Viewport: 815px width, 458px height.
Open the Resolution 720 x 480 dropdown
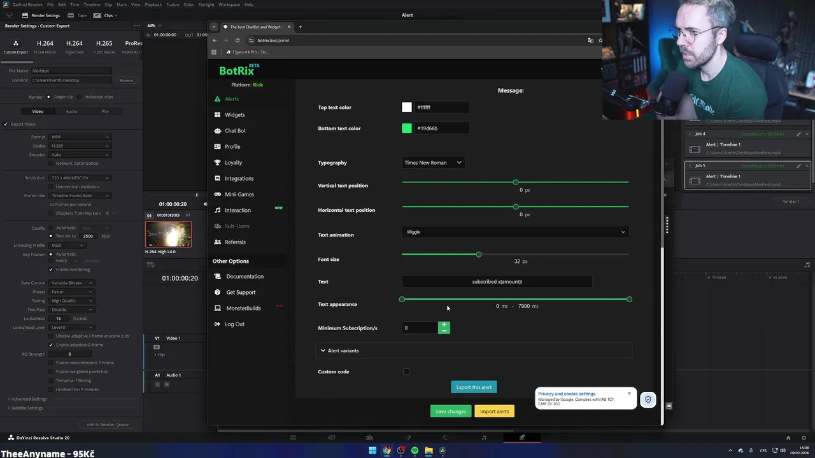[80, 178]
